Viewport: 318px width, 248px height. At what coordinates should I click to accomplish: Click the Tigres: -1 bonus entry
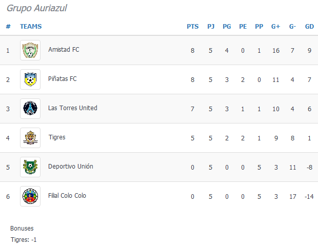pyautogui.click(x=24, y=240)
